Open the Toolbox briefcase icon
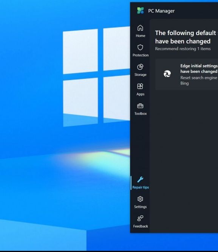This screenshot has height=252, width=218. [x=140, y=106]
